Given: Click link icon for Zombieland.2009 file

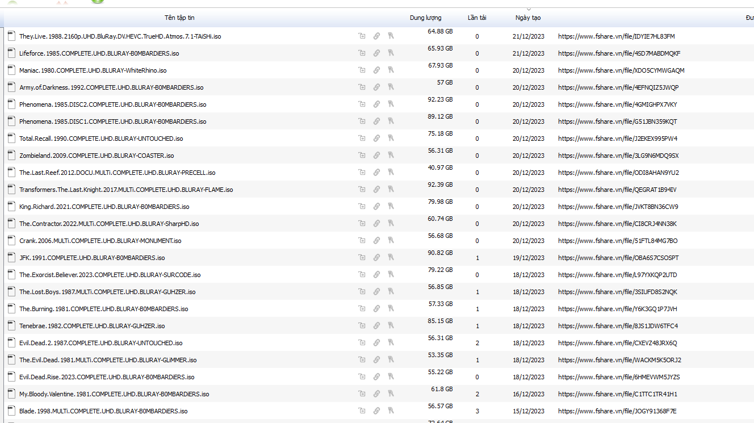Looking at the screenshot, I should [x=376, y=156].
